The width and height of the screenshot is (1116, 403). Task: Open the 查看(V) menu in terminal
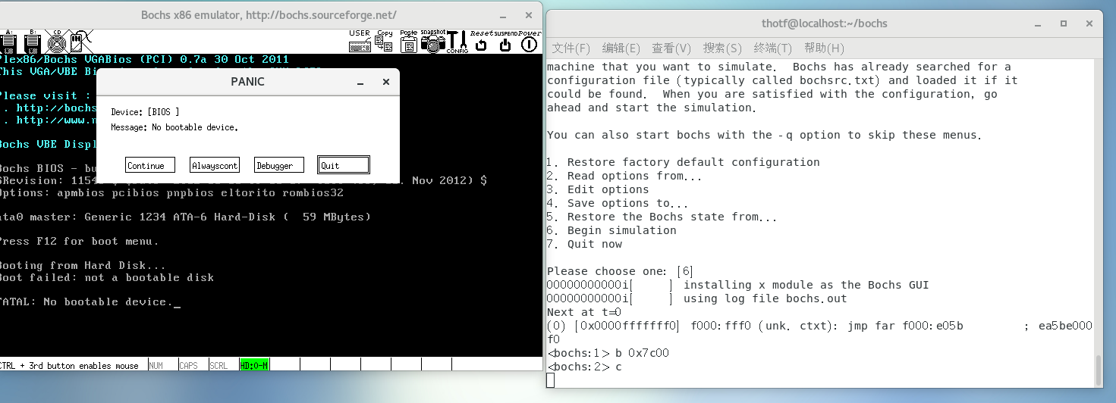tap(671, 48)
